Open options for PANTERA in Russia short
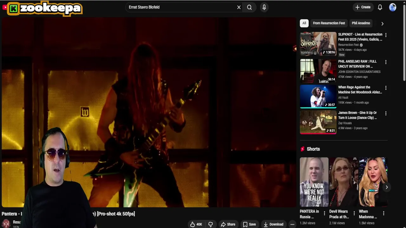 pyautogui.click(x=324, y=213)
